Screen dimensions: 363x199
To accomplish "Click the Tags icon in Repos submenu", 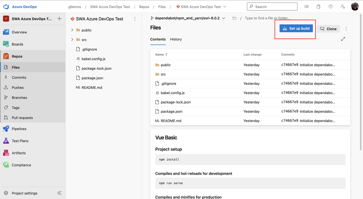I will pyautogui.click(x=6, y=108).
